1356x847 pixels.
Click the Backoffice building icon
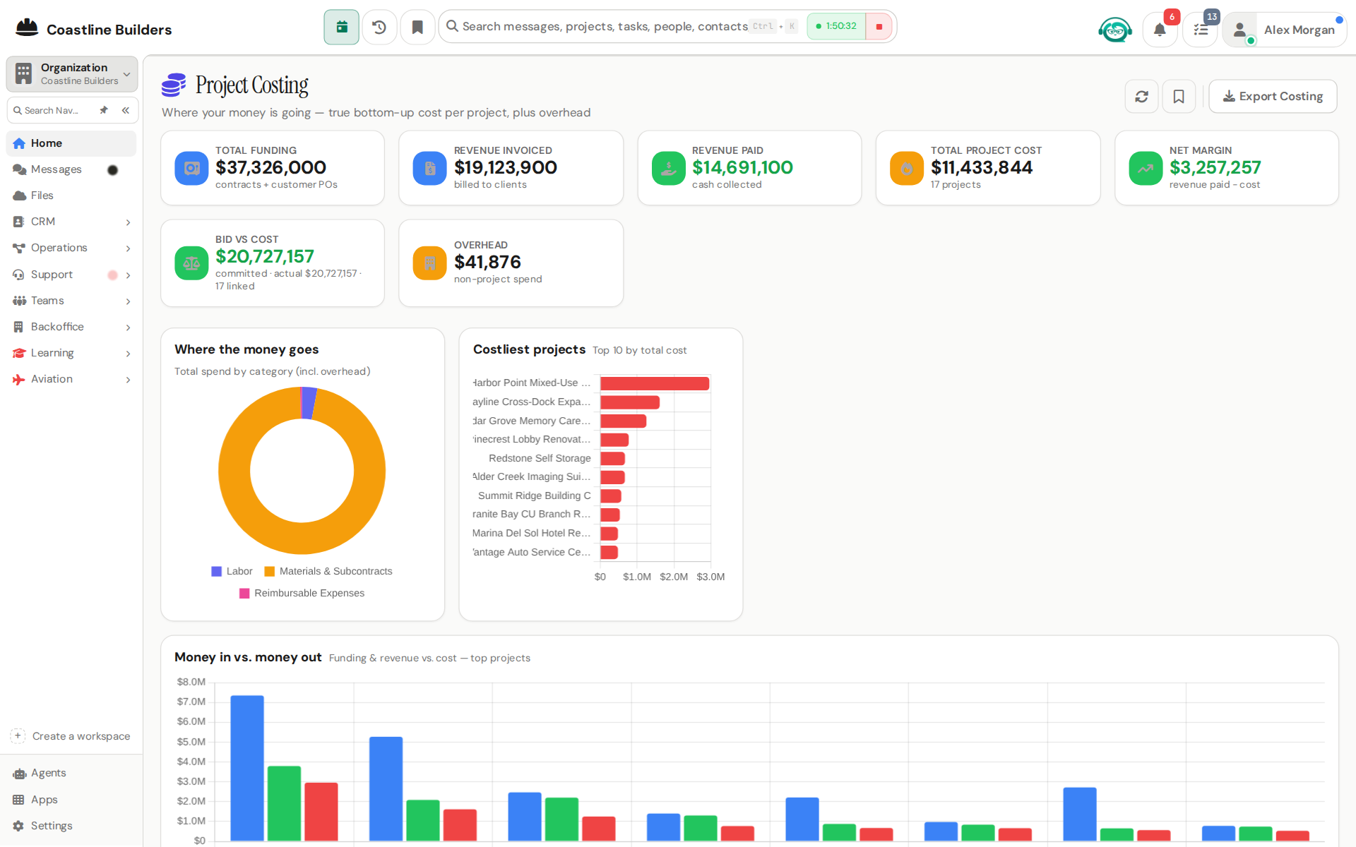(19, 327)
